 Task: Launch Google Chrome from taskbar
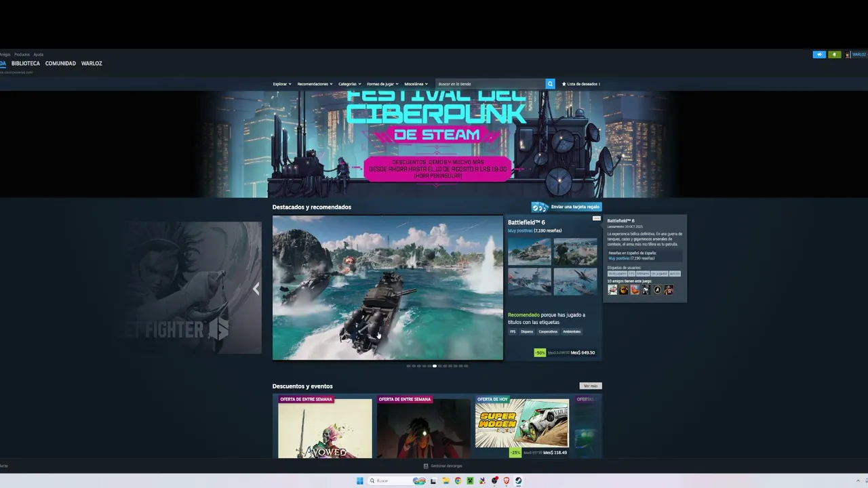coord(458,481)
